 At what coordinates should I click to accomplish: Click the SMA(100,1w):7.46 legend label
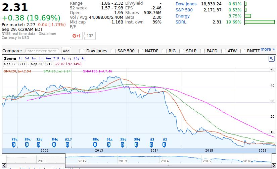point(97,71)
